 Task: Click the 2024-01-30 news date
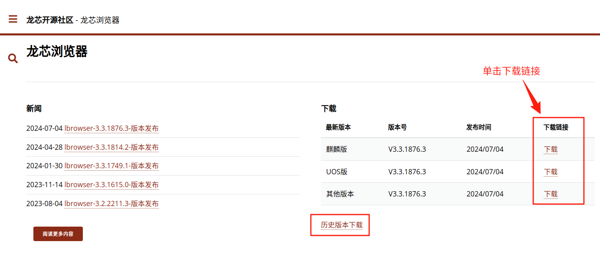coord(44,166)
